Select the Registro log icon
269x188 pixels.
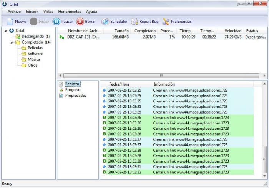pyautogui.click(x=61, y=84)
